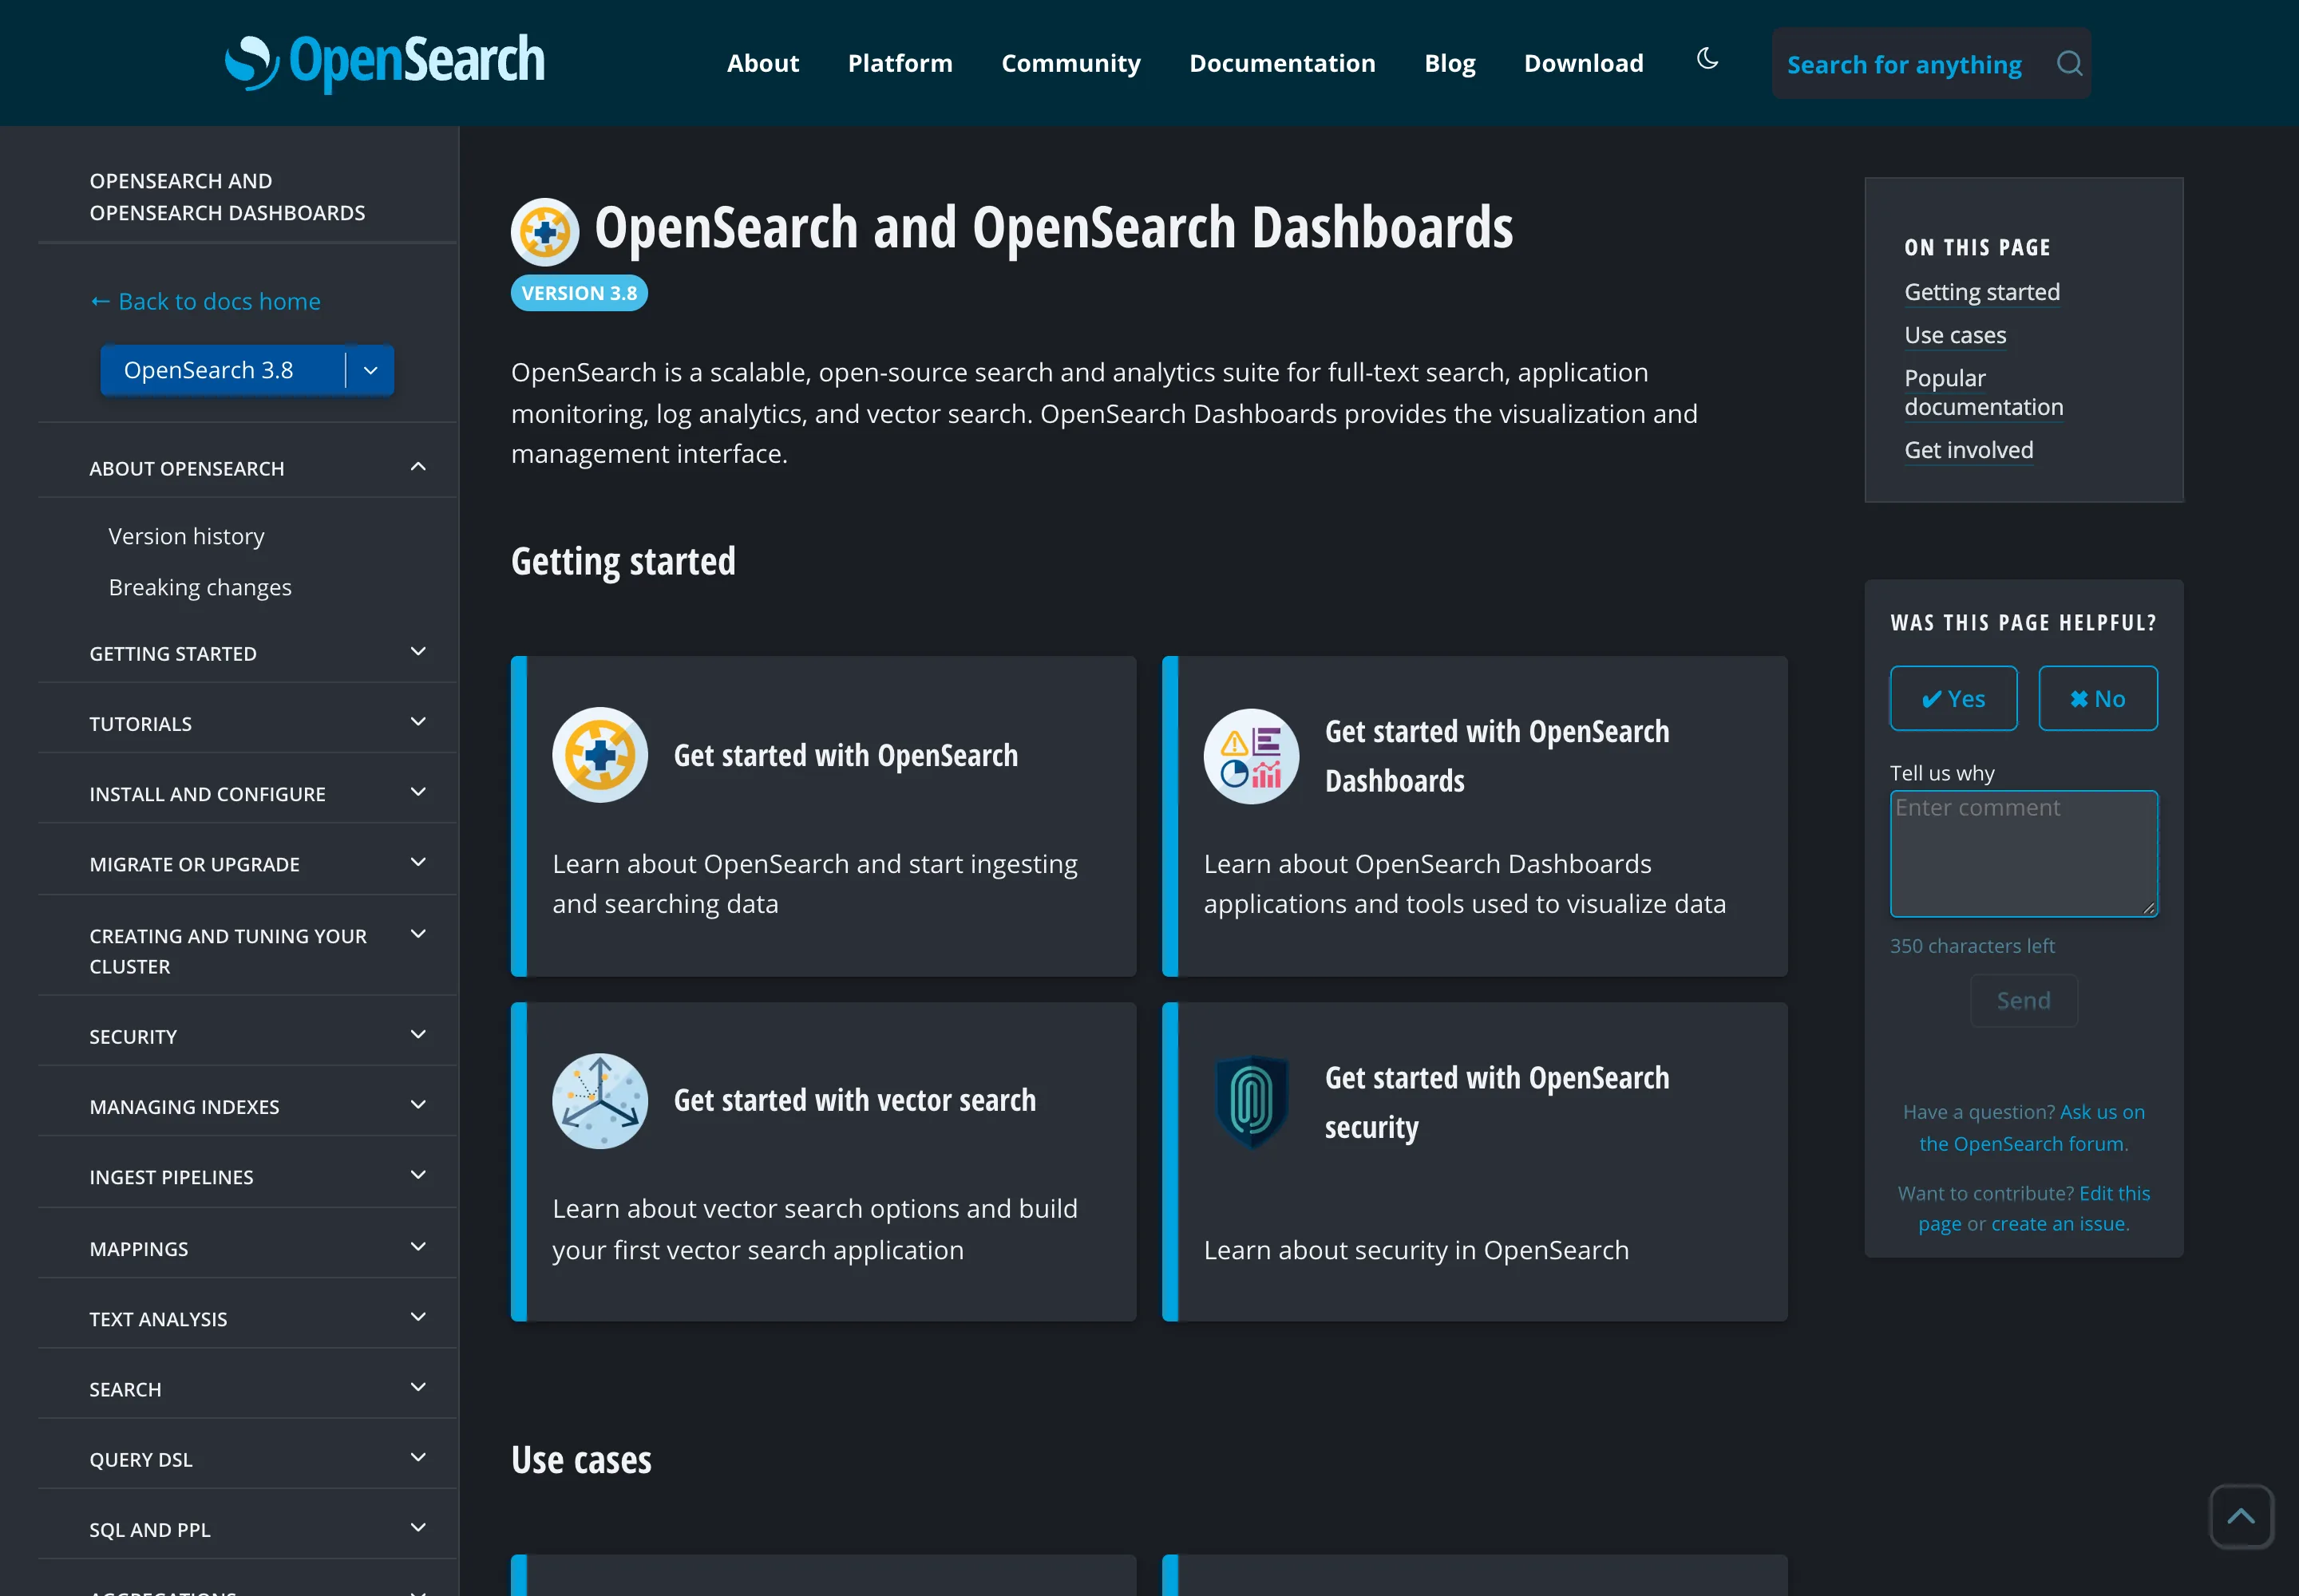The image size is (2299, 1596).
Task: Open the Blog menu item
Action: point(1450,63)
